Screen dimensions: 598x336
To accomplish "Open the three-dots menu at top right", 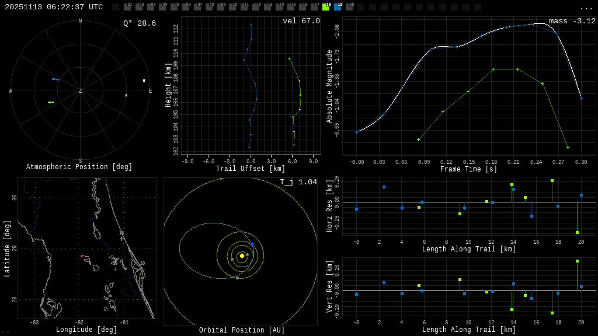I will pos(586,8).
